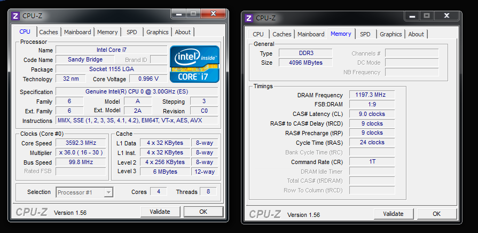Open Graphics tab in right window

pos(391,34)
